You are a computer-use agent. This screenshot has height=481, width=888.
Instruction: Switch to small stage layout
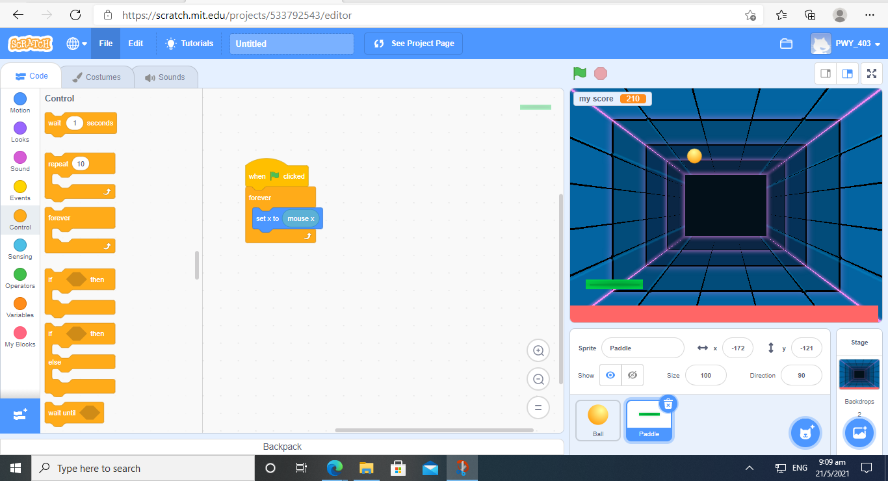click(x=826, y=73)
